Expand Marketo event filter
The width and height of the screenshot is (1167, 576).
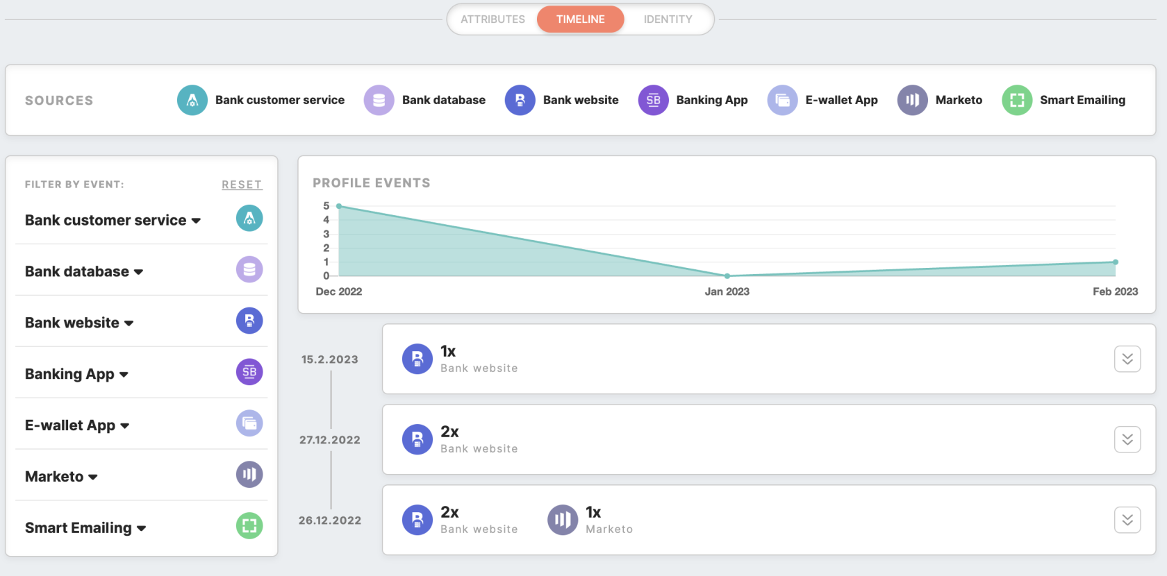61,477
